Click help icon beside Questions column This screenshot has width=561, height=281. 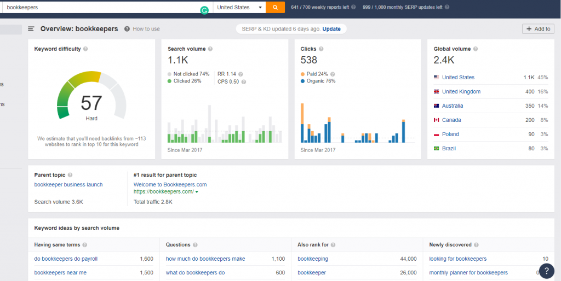point(195,245)
